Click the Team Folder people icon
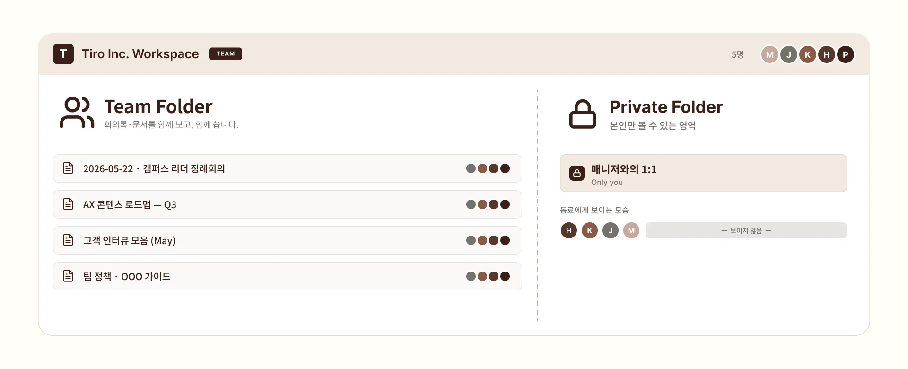908x369 pixels. (x=77, y=113)
